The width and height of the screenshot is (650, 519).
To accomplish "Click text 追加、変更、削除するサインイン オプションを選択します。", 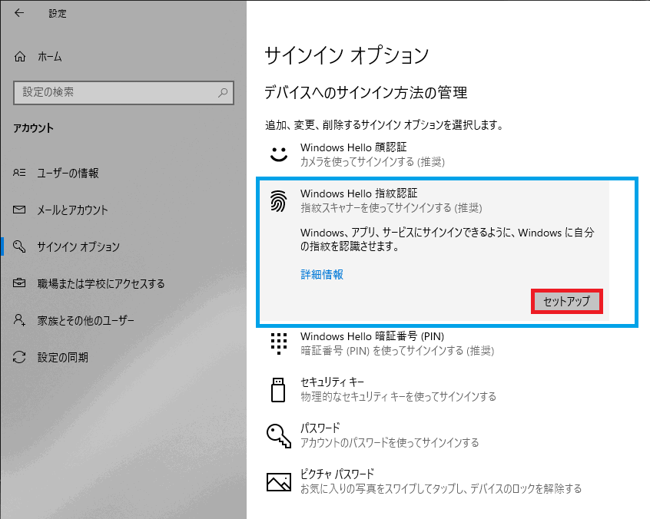I will (384, 125).
